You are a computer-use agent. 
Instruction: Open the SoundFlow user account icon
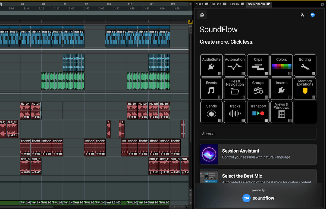(302, 15)
